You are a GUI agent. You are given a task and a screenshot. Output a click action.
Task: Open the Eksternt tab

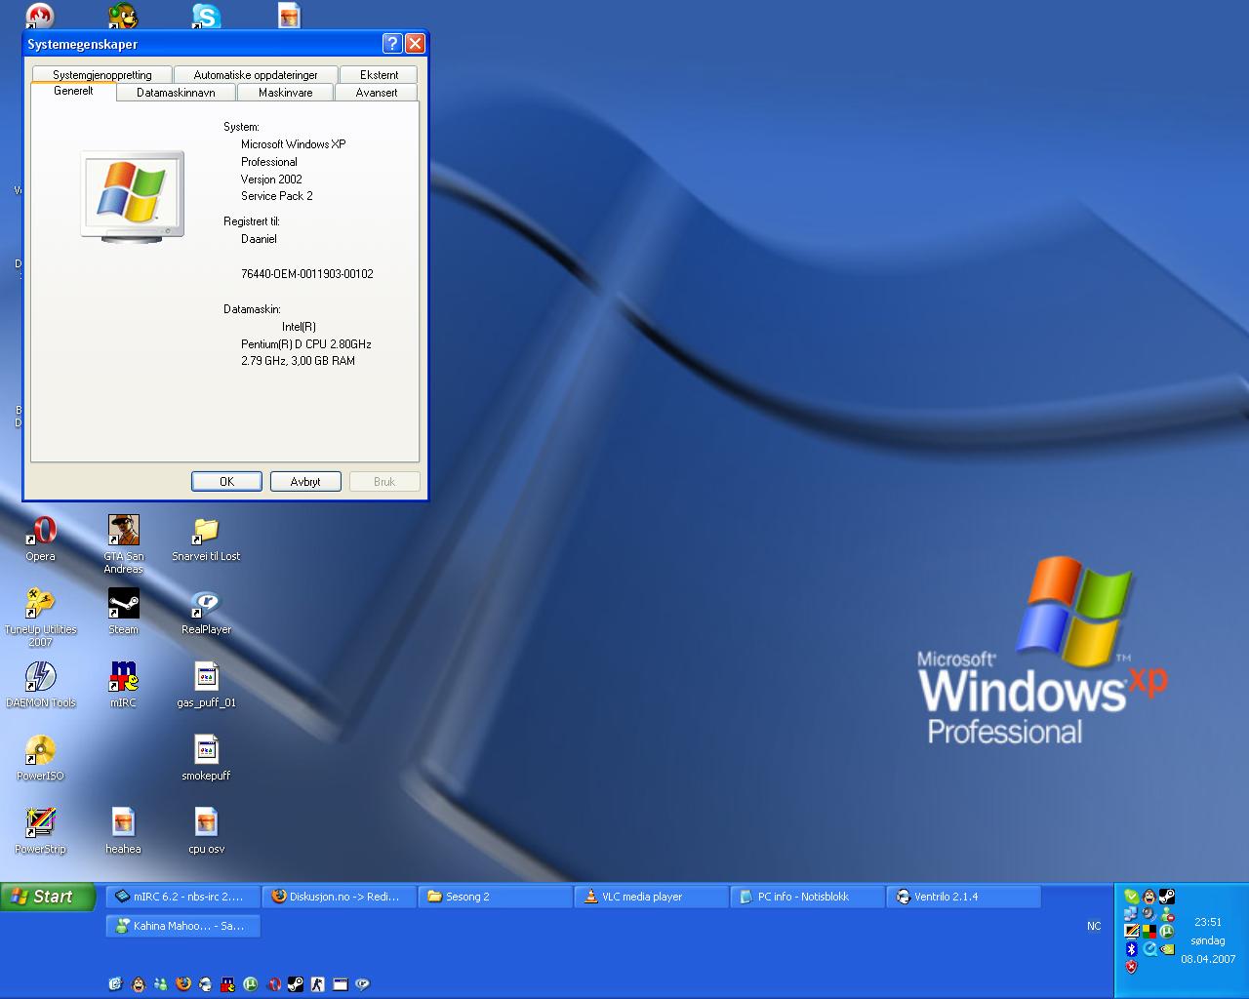click(379, 75)
